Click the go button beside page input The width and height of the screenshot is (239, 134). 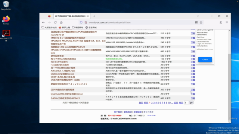pyautogui.click(x=191, y=103)
